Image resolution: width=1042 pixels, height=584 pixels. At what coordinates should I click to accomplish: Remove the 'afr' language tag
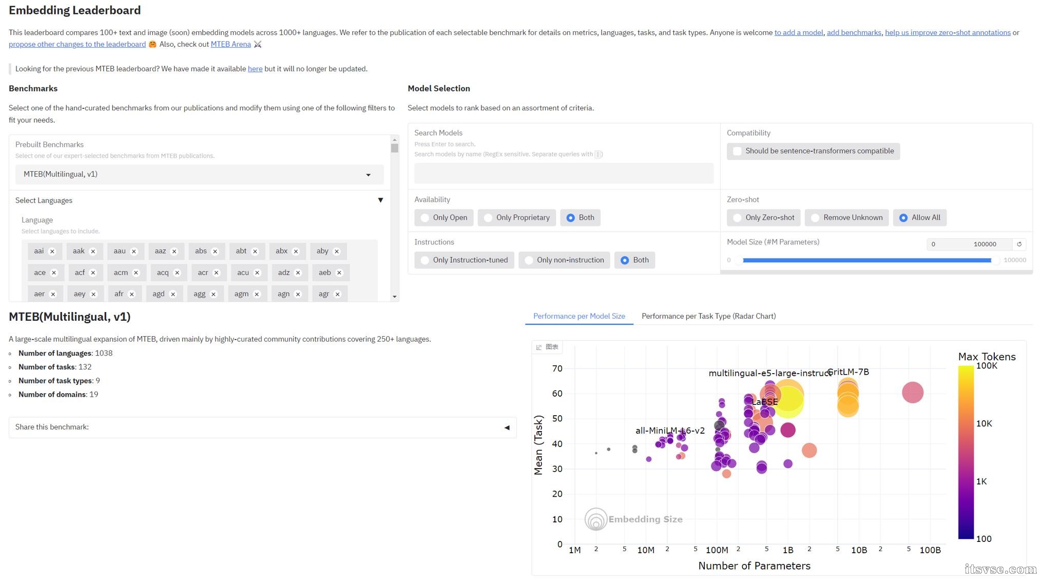pyautogui.click(x=132, y=295)
